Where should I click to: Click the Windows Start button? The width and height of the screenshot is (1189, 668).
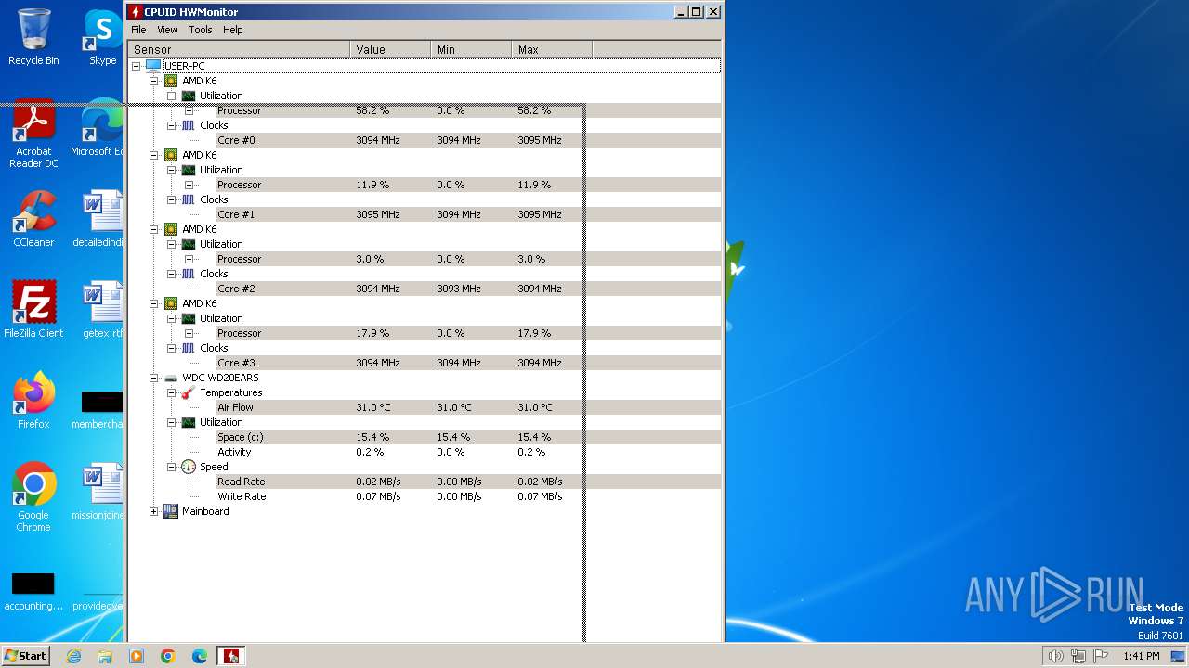click(25, 655)
